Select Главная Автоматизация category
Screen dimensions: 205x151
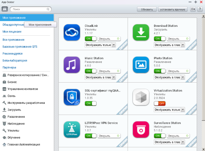tap(21, 145)
